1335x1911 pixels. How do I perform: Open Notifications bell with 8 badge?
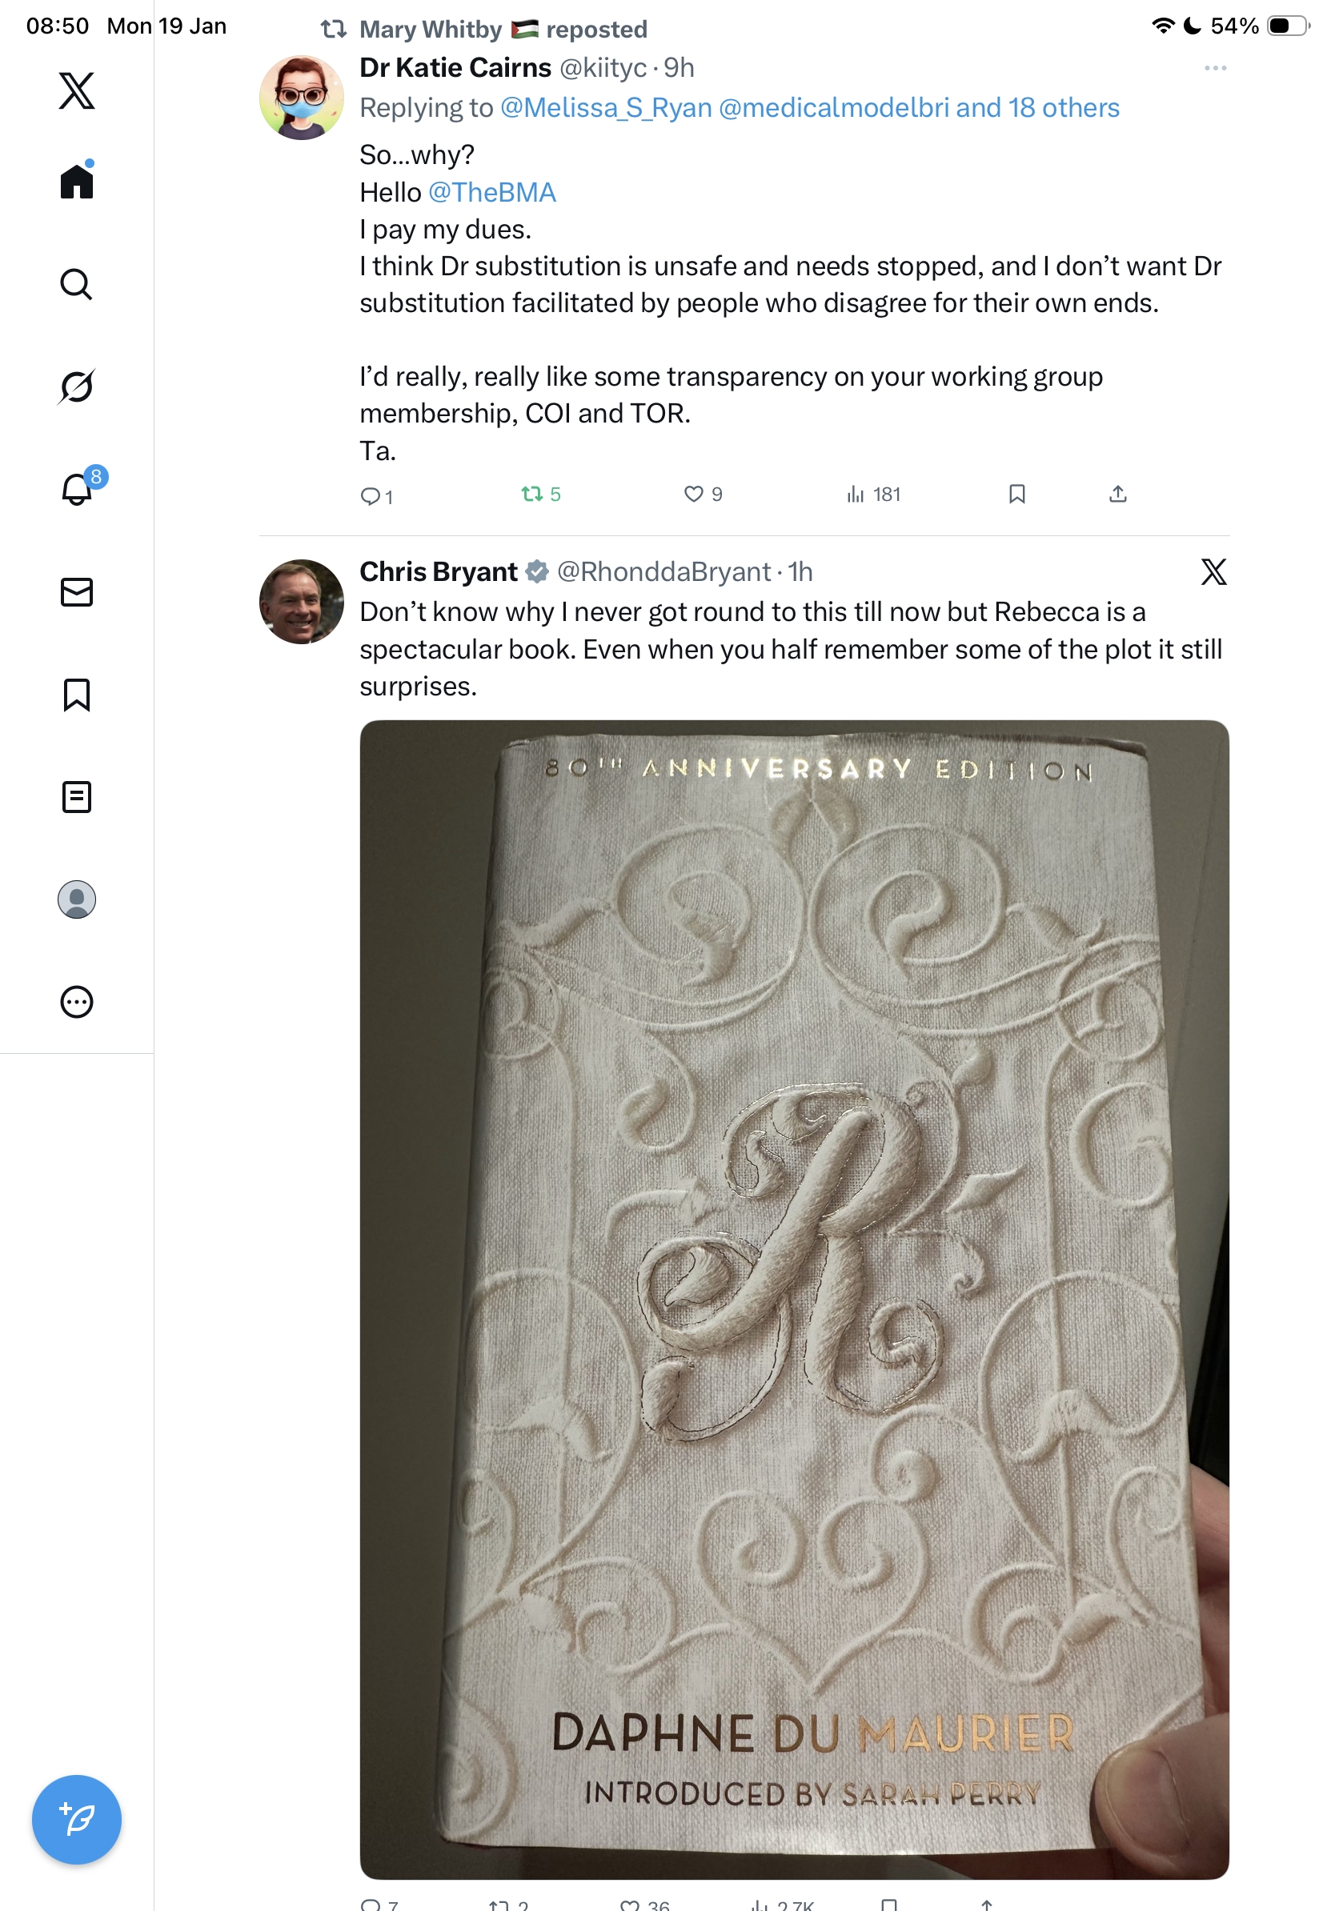[x=77, y=489]
